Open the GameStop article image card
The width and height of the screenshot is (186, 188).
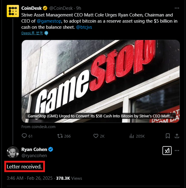[x=101, y=81]
